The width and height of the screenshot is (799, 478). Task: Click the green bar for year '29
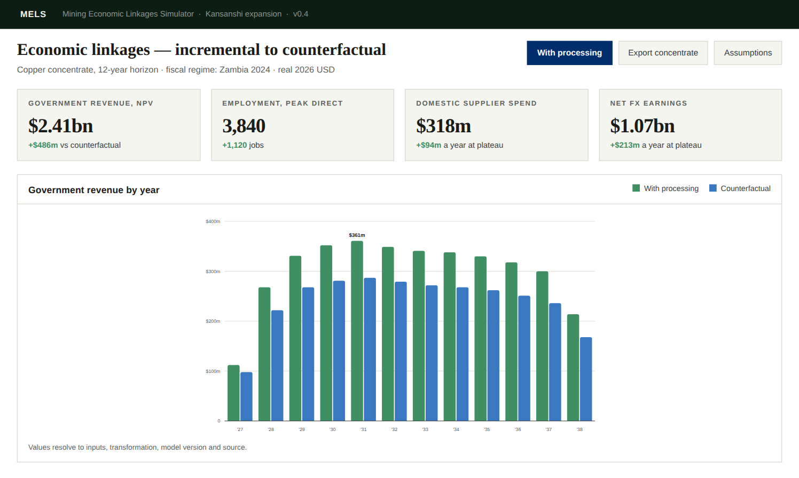295,338
